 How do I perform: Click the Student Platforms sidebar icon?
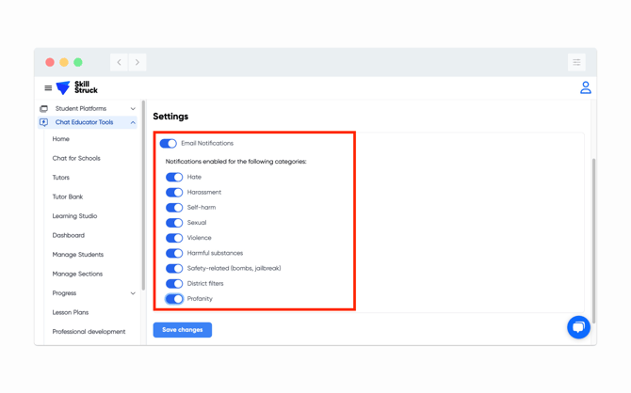click(43, 109)
